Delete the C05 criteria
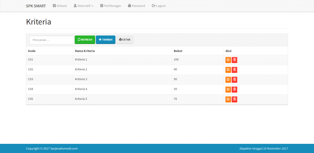The height and width of the screenshot is (153, 314). (235, 99)
